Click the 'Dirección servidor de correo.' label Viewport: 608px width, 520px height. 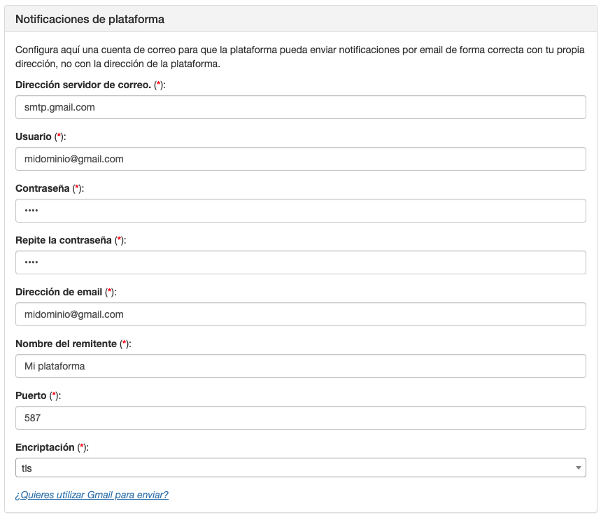pos(83,85)
